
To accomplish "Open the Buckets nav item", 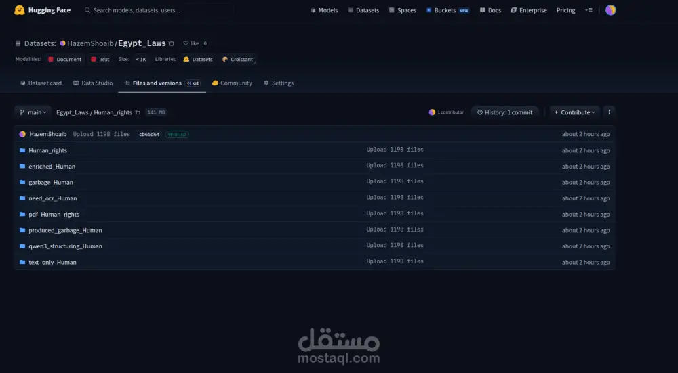I will 447,10.
